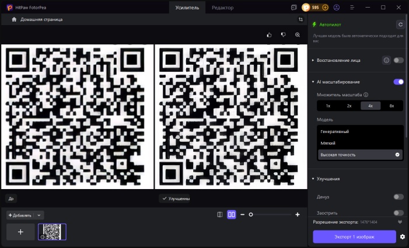This screenshot has height=248, width=409.
Task: Open the hamburger menu in title bar
Action: [x=352, y=8]
